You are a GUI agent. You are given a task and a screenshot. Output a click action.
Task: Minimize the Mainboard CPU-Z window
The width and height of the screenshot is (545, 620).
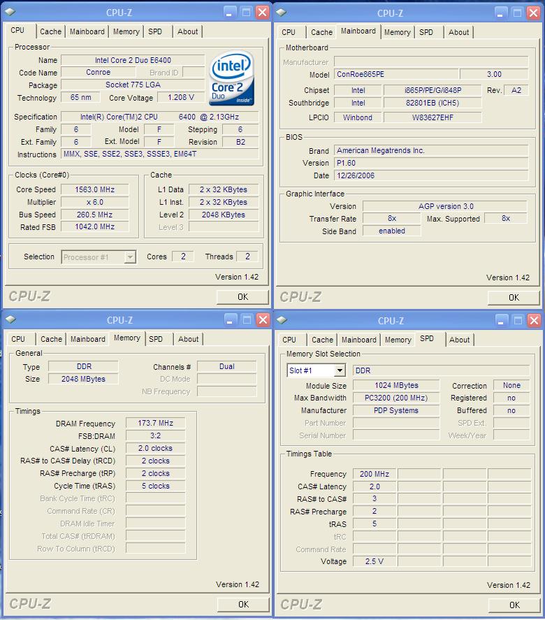tap(501, 13)
